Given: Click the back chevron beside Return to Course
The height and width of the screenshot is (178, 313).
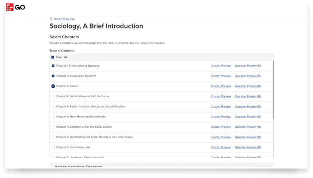Looking at the screenshot, I should [x=51, y=18].
